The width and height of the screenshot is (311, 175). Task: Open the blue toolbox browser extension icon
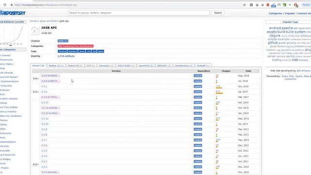click(274, 5)
